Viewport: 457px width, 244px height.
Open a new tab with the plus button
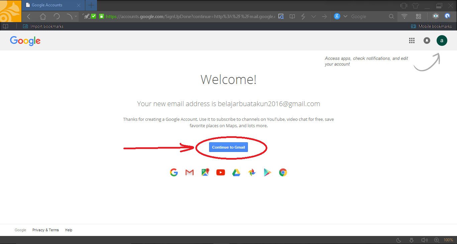[x=91, y=5]
